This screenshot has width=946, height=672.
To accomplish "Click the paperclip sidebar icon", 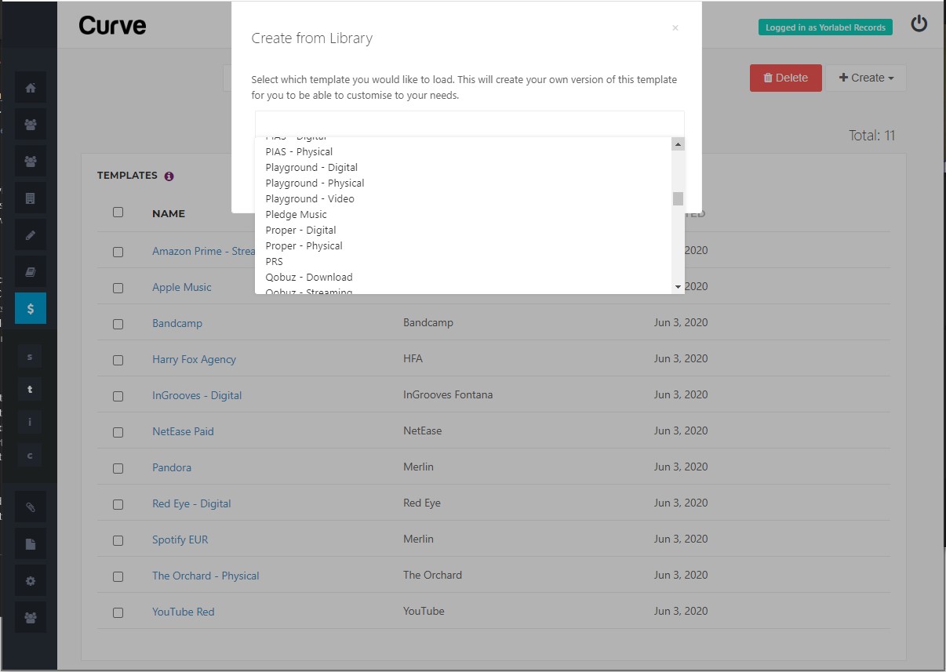I will point(31,507).
